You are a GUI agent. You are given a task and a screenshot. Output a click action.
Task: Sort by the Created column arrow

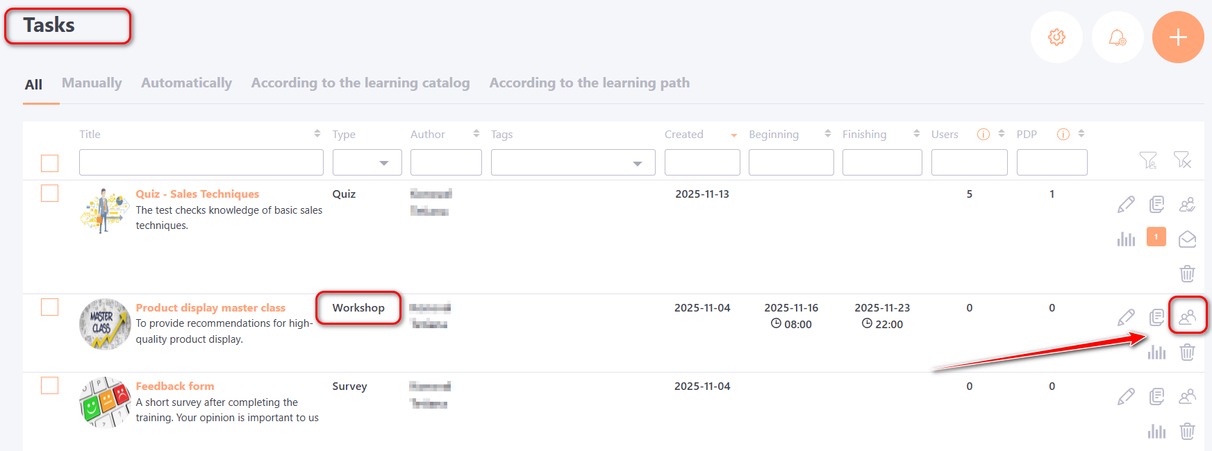point(733,135)
